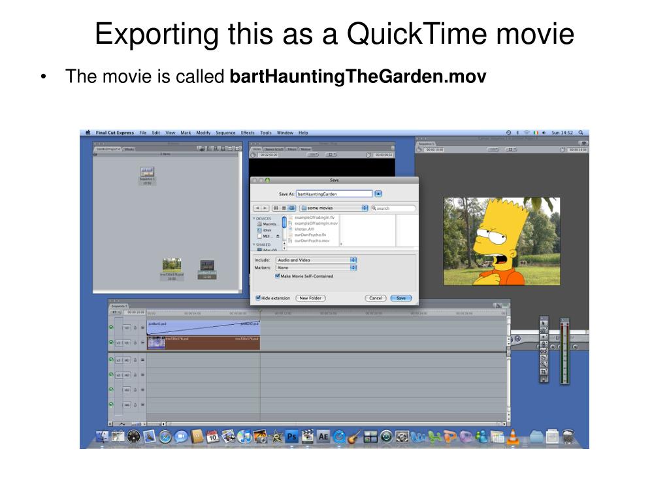Viewport: 669px width, 502px height.
Task: Open iMovie star icon in the Dock
Action: point(276,437)
